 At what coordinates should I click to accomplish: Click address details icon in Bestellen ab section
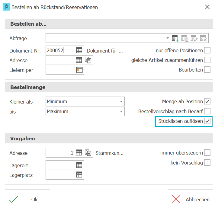coord(88,60)
